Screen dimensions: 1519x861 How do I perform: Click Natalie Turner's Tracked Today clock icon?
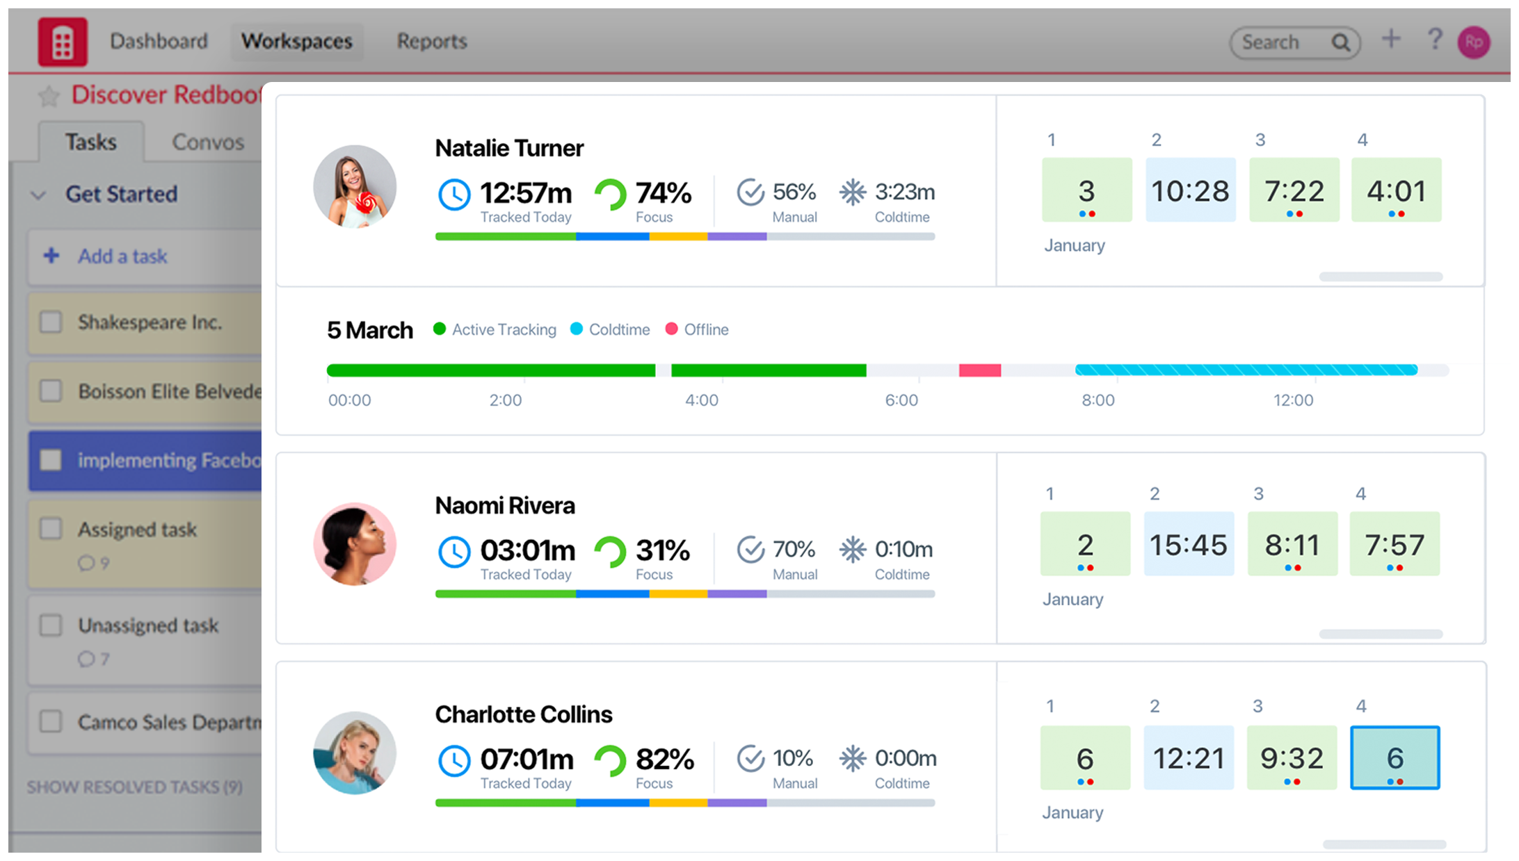pos(453,194)
